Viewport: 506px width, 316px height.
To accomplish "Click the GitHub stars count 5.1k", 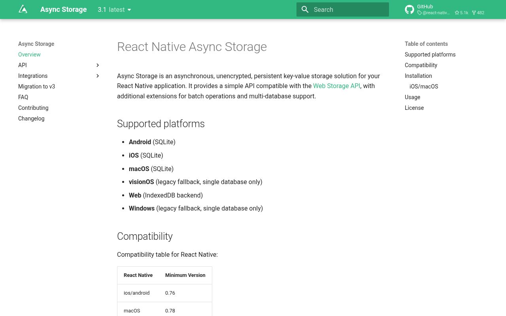I will pos(461,13).
